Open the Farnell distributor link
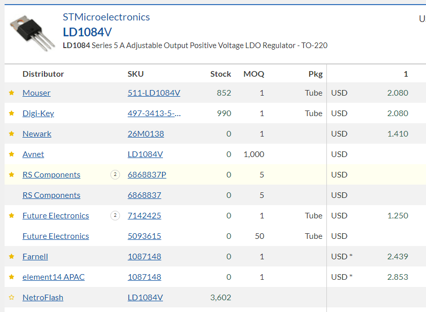This screenshot has width=426, height=312. point(35,257)
